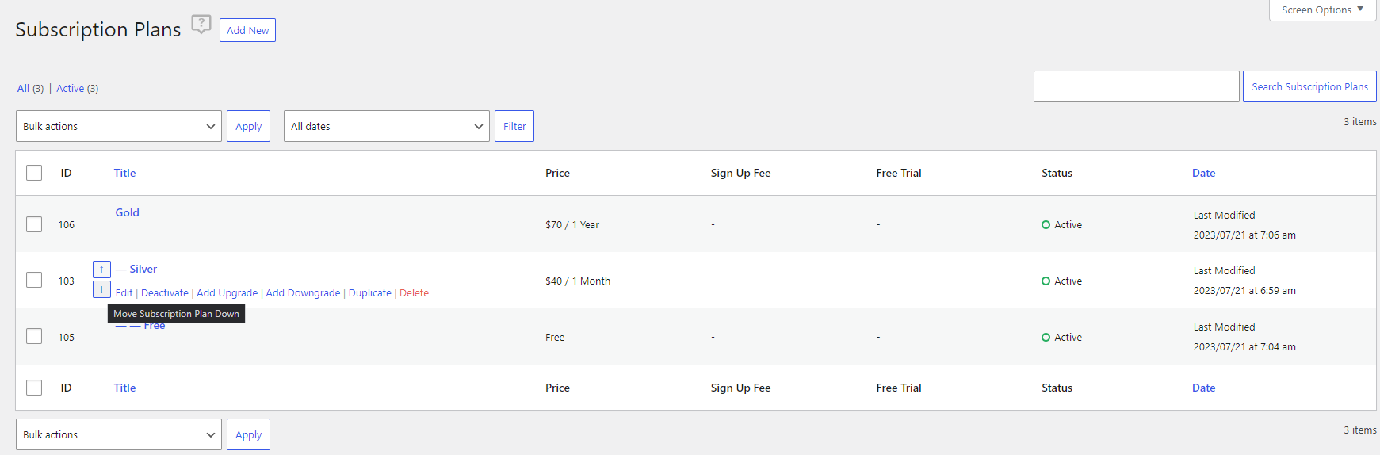Click the green Active status circle for Gold
Screen dimensions: 1380x455
coord(1046,225)
